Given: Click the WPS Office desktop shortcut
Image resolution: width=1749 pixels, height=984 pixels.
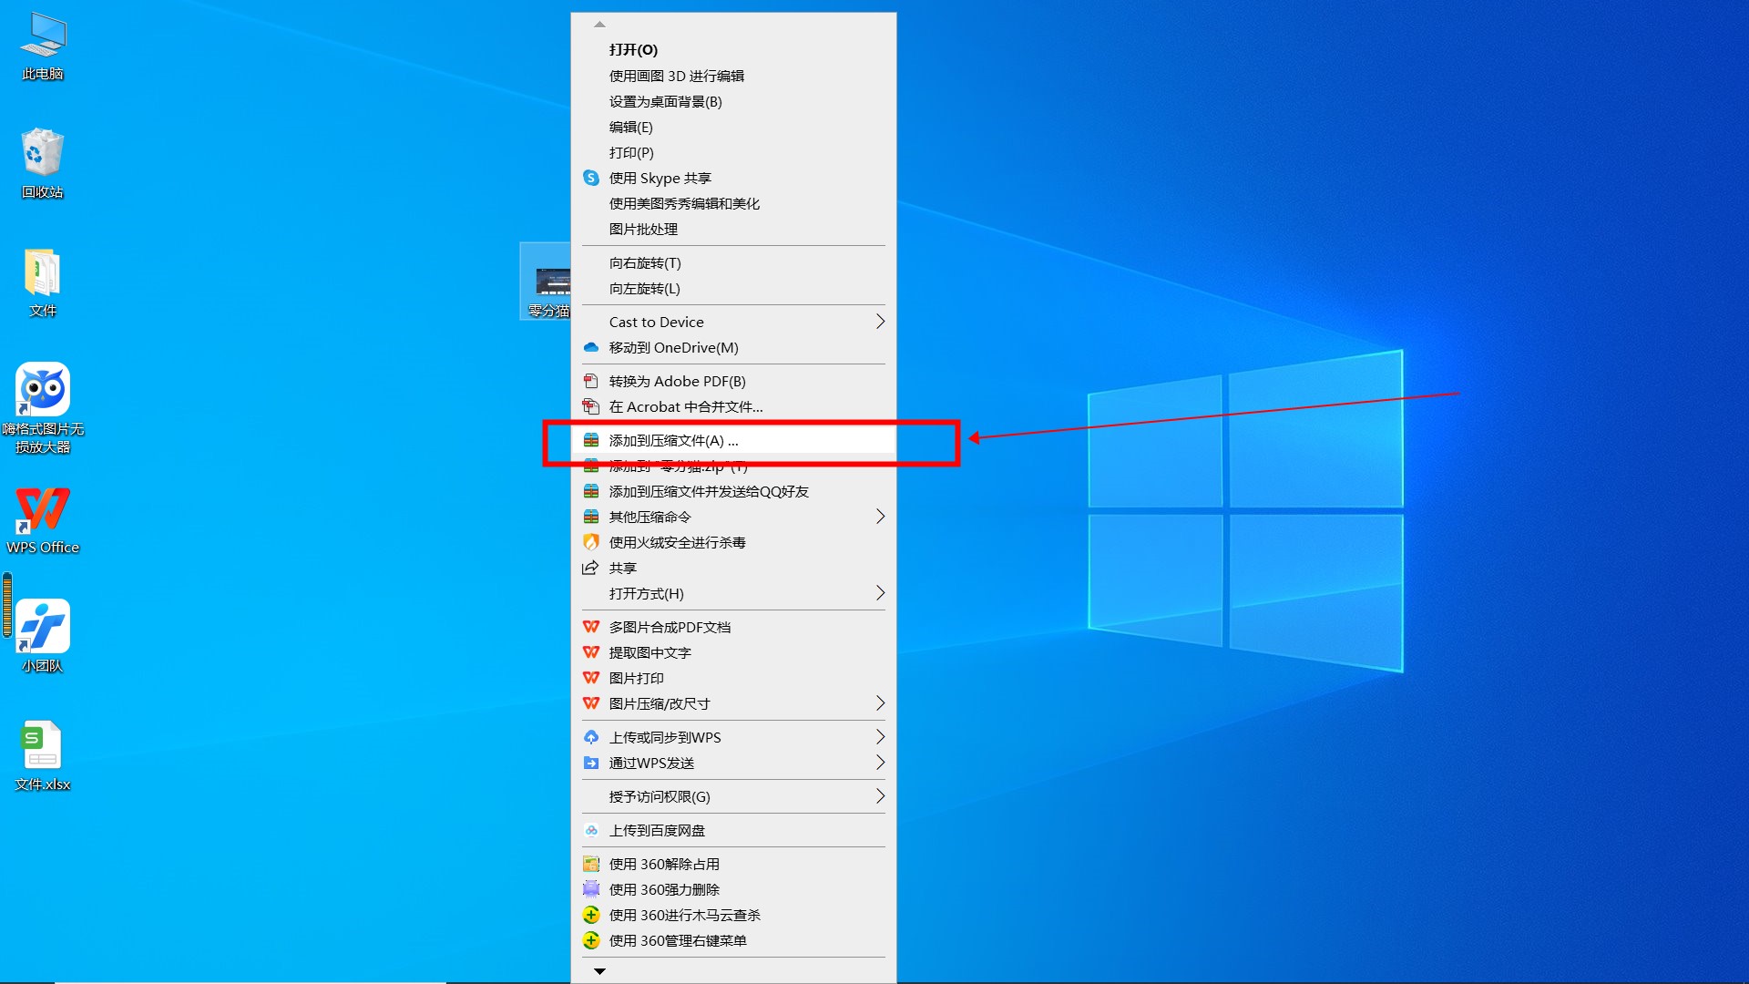Looking at the screenshot, I should (42, 511).
